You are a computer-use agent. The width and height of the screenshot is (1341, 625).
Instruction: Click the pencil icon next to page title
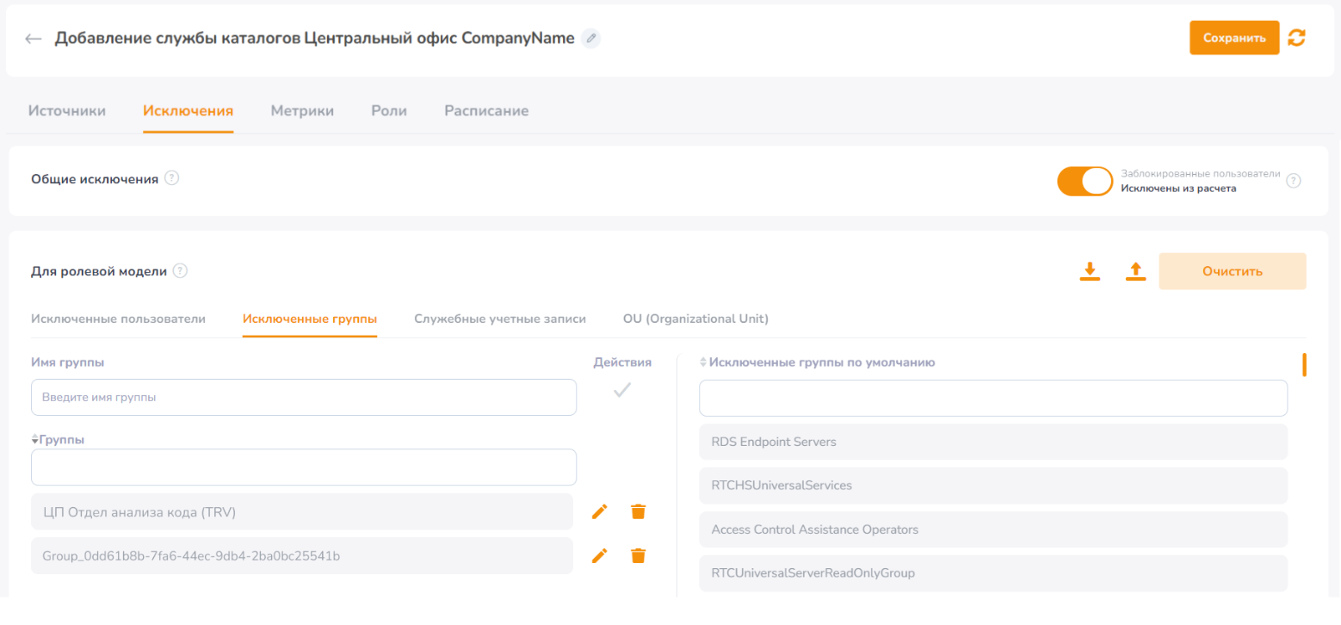pos(590,39)
